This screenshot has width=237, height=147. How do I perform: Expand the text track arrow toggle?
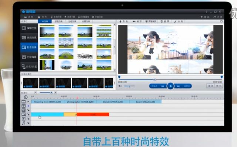click(x=28, y=119)
